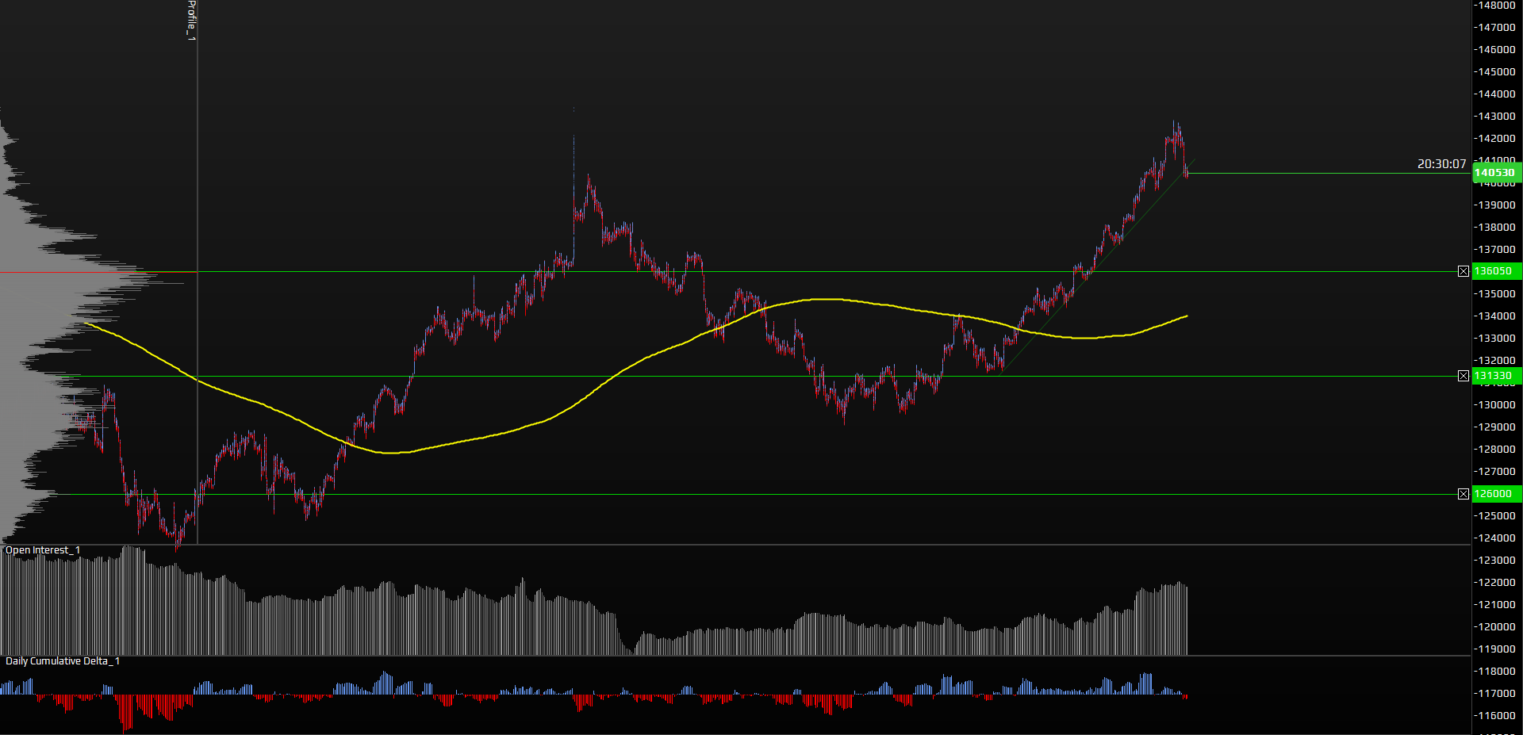Screen dimensions: 1523x735
Task: Click the Daily Cumulative Delta_1 label
Action: pos(63,661)
